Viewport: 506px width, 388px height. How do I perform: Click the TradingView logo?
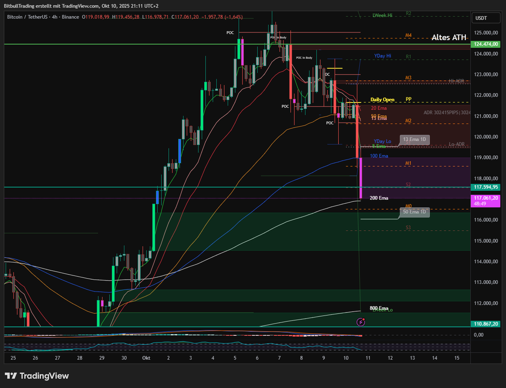(x=36, y=375)
